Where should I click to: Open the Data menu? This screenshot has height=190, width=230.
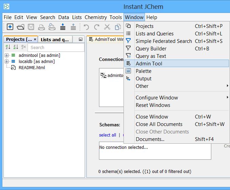pos(64,17)
